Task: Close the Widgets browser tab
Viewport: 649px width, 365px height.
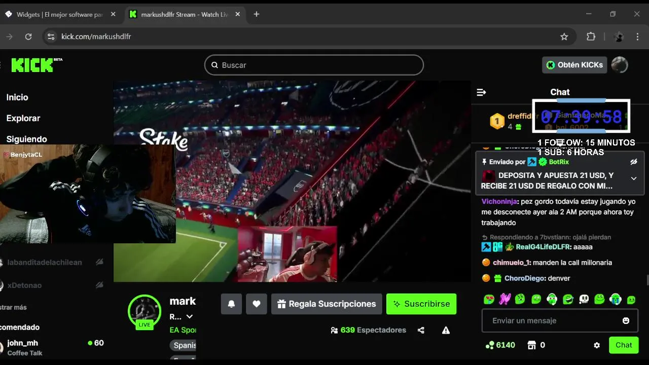Action: click(x=113, y=14)
